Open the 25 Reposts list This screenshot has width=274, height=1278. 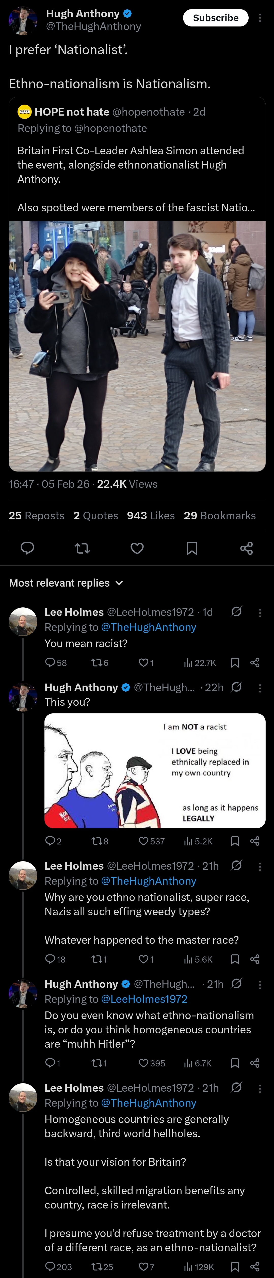37,516
